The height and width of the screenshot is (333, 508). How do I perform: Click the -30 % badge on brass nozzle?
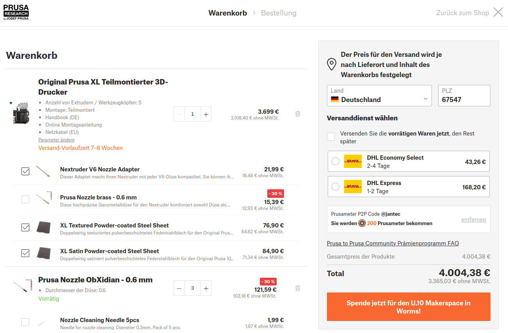275,194
